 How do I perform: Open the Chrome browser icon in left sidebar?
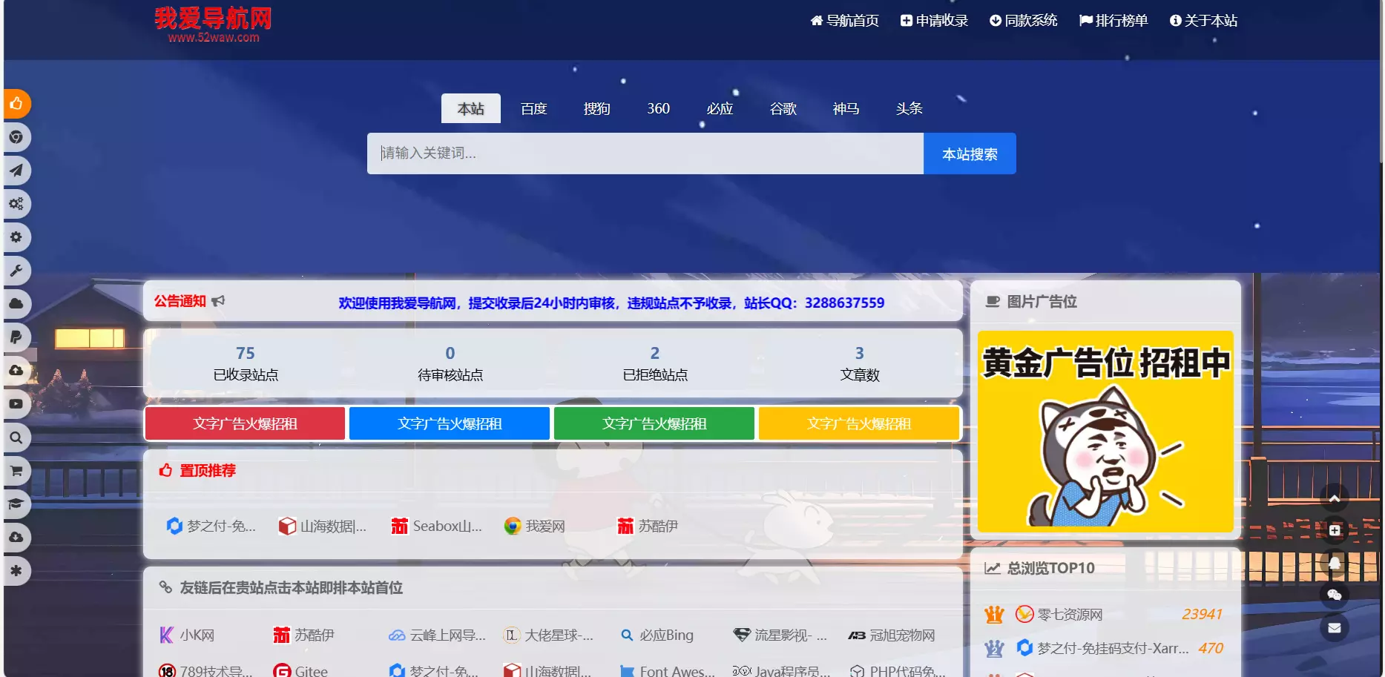click(16, 137)
